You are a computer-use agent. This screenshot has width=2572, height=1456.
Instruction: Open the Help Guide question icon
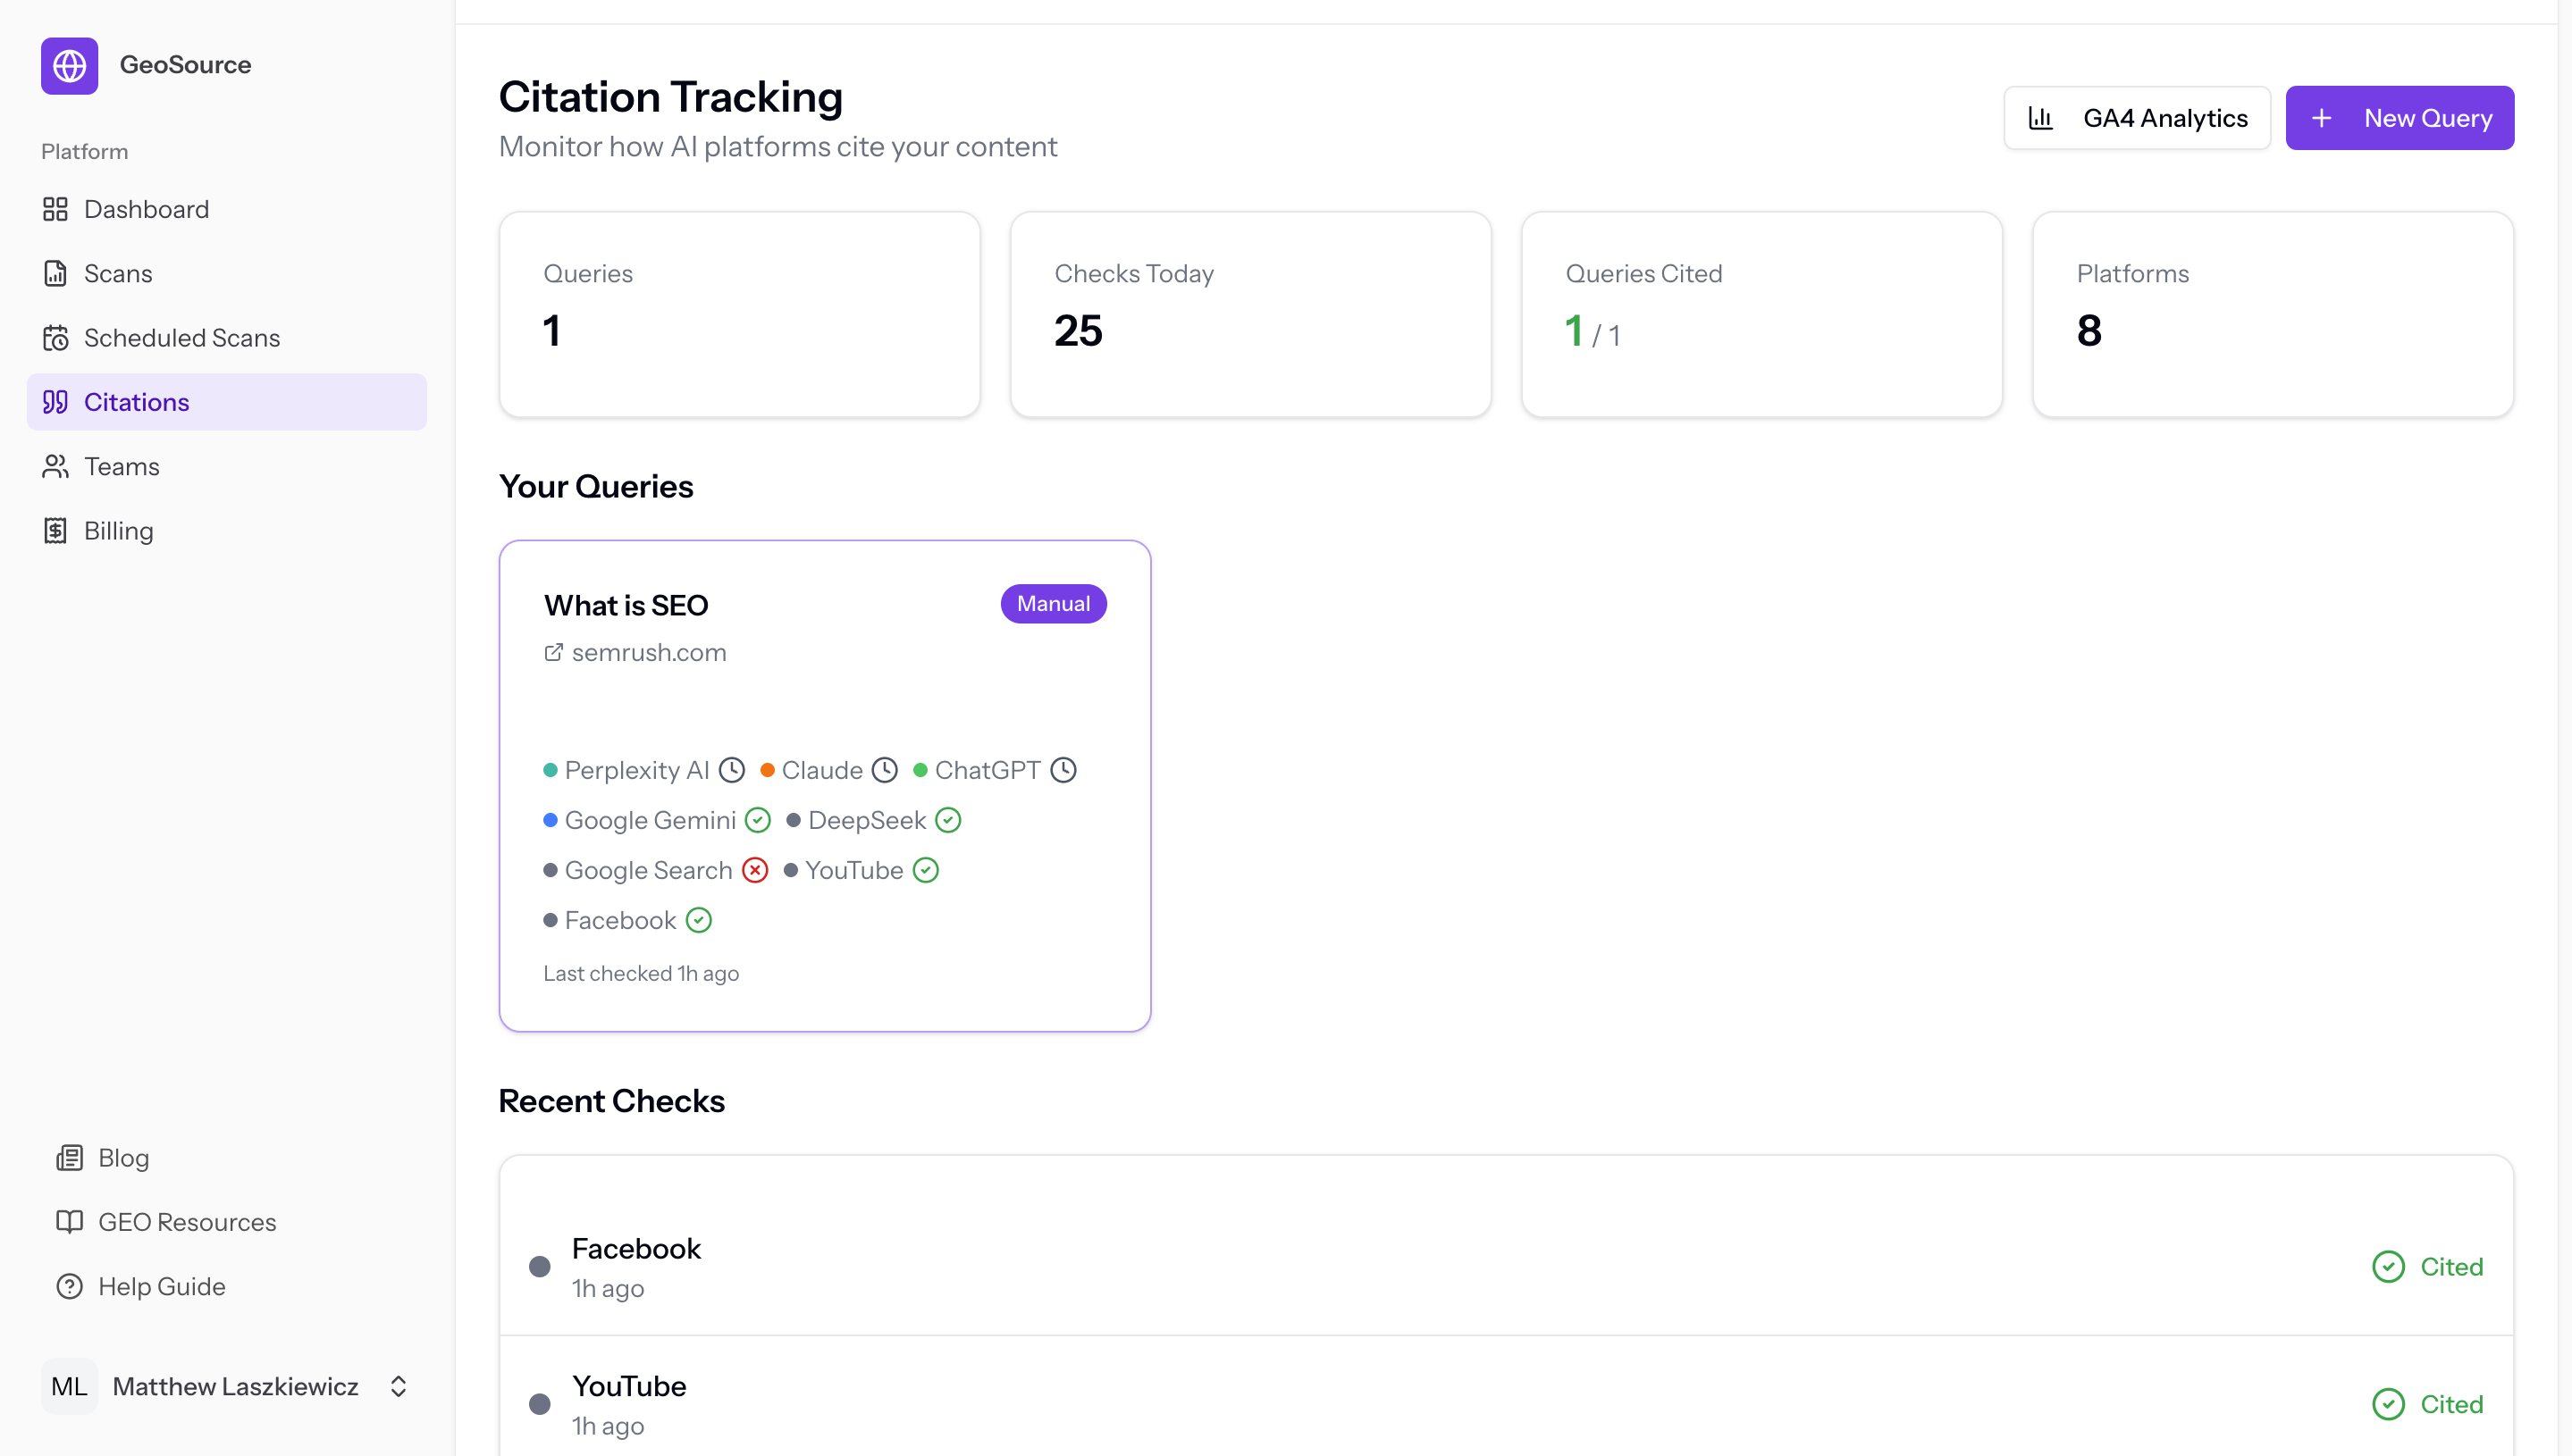[x=68, y=1286]
